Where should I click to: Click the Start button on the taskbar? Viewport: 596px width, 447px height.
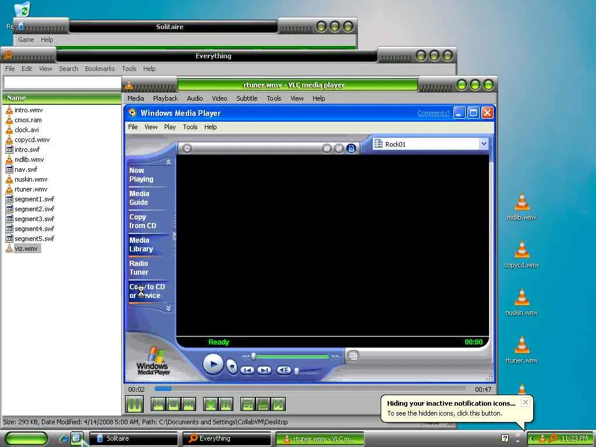coord(26,439)
